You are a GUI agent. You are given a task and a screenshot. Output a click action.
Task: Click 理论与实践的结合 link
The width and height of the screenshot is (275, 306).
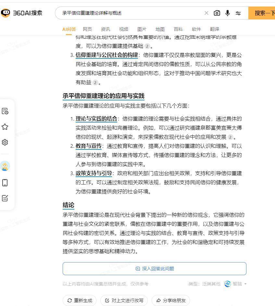[96, 119]
